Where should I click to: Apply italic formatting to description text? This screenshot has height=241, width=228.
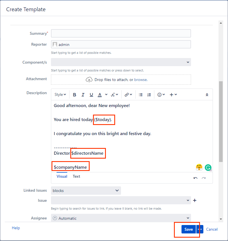(83, 95)
